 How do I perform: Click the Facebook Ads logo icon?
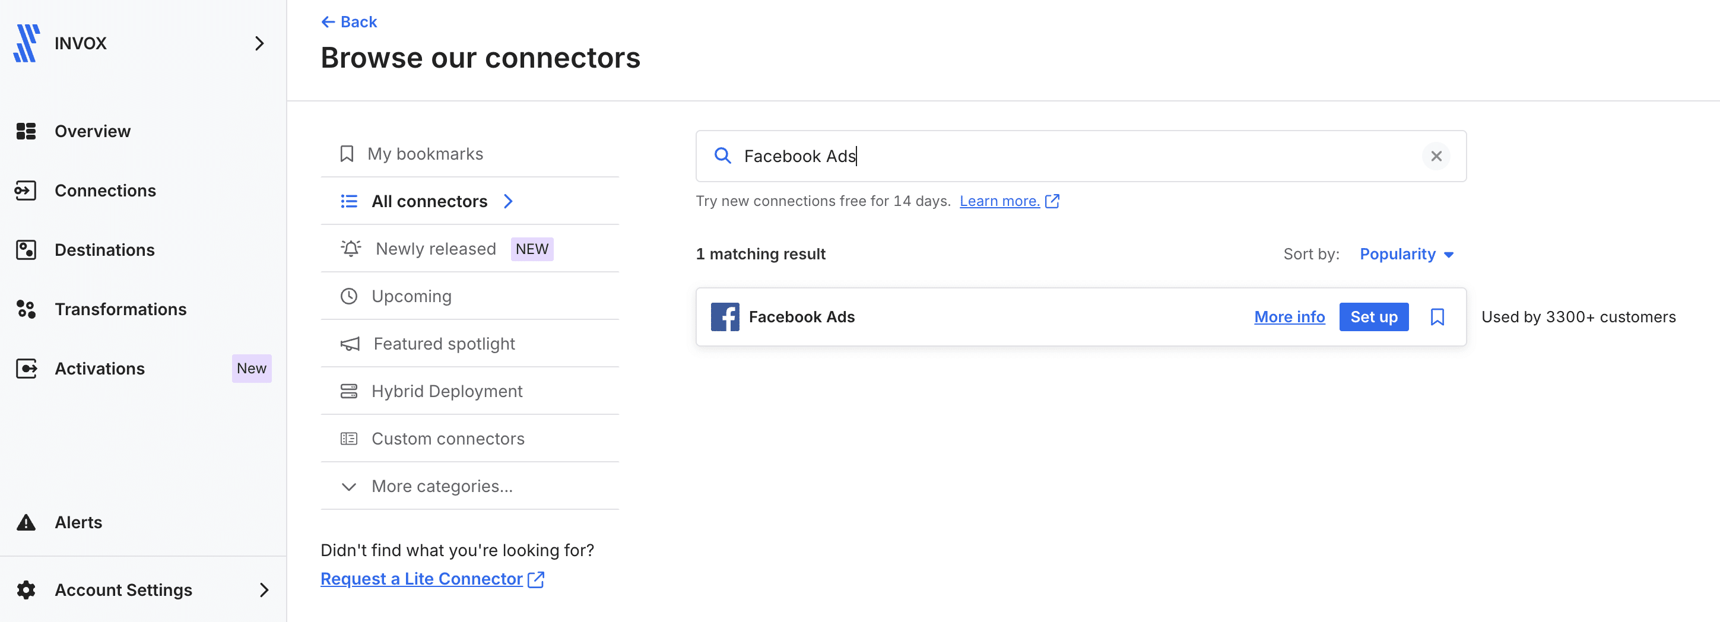coord(725,317)
